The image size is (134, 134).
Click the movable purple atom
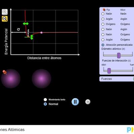coord(42,79)
